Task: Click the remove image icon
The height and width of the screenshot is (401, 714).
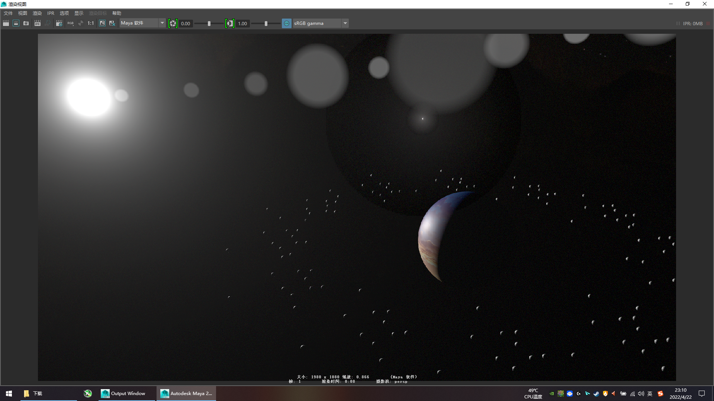Action: pos(112,23)
